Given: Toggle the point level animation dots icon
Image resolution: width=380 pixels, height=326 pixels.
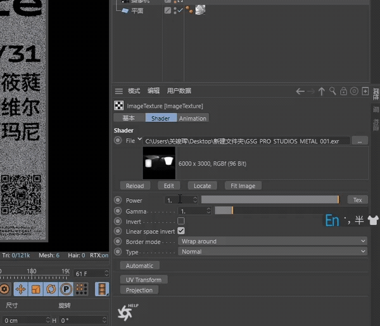Looking at the screenshot, I should click(82, 289).
